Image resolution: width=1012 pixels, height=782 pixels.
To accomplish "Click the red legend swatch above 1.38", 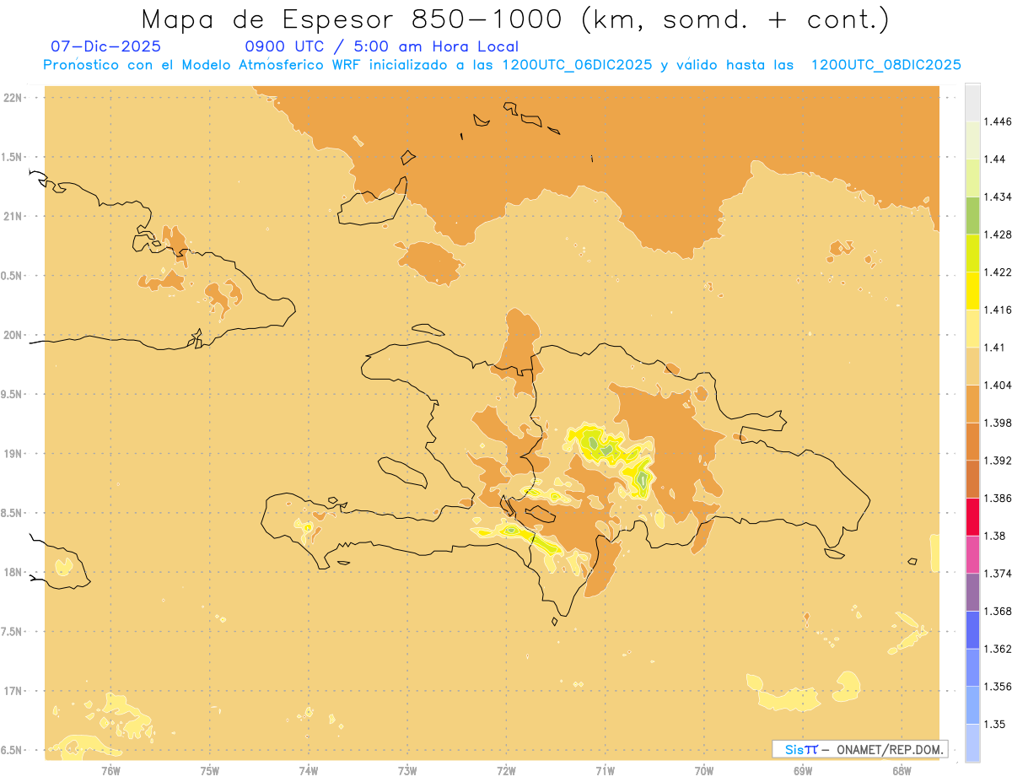I will [x=972, y=516].
